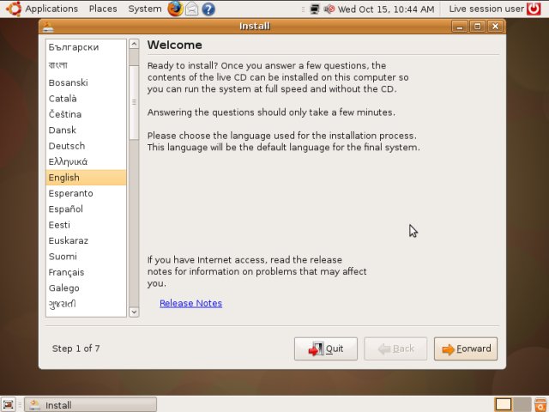The width and height of the screenshot is (549, 412).
Task: Open the Evolution mail icon
Action: pyautogui.click(x=191, y=9)
